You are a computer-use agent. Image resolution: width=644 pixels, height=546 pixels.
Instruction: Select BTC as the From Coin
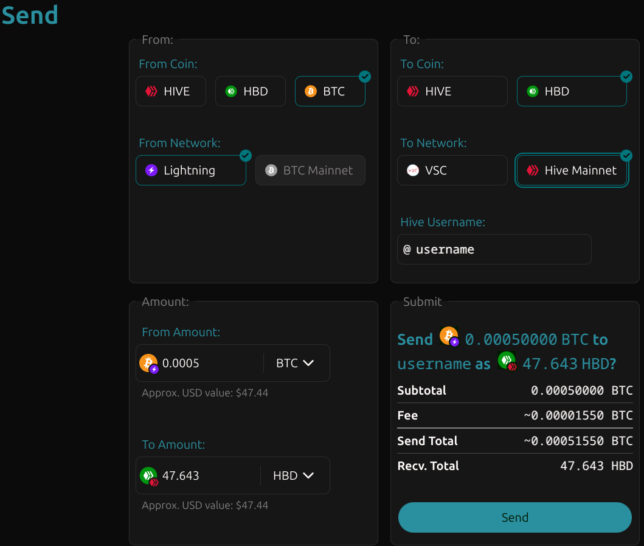pos(330,91)
